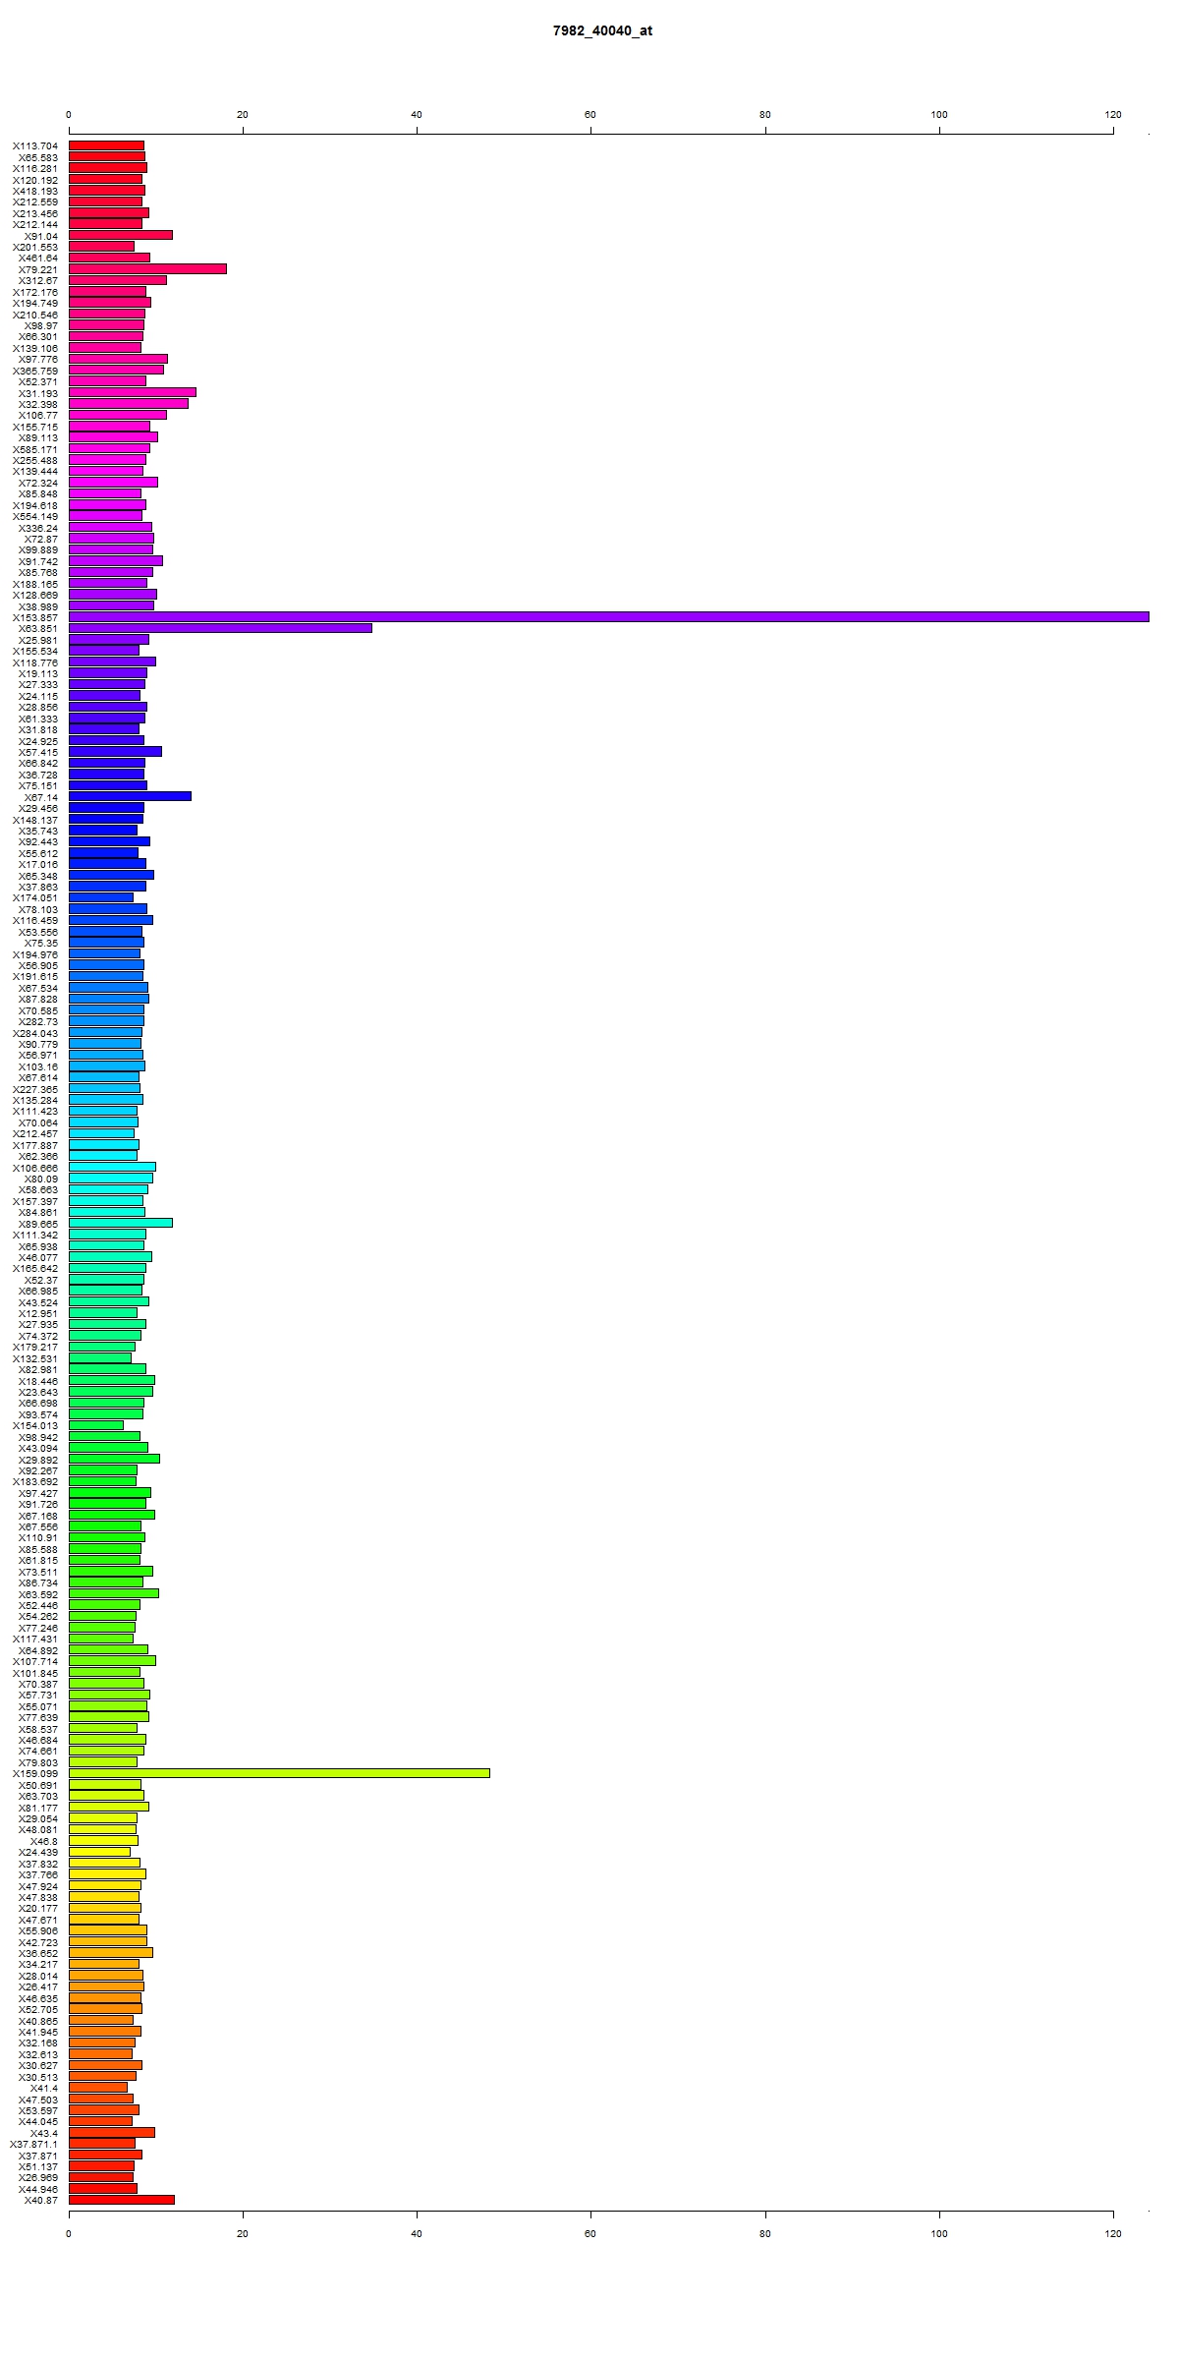Select the row label X585.171

pyautogui.click(x=35, y=449)
